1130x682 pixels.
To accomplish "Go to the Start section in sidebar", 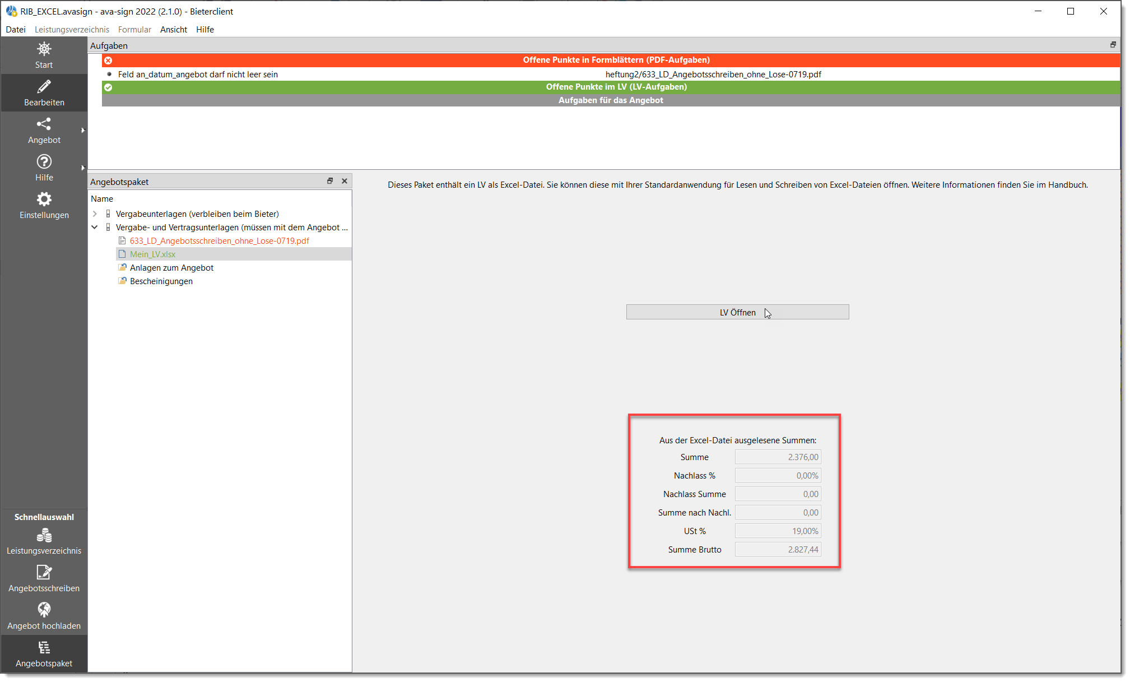I will click(44, 55).
